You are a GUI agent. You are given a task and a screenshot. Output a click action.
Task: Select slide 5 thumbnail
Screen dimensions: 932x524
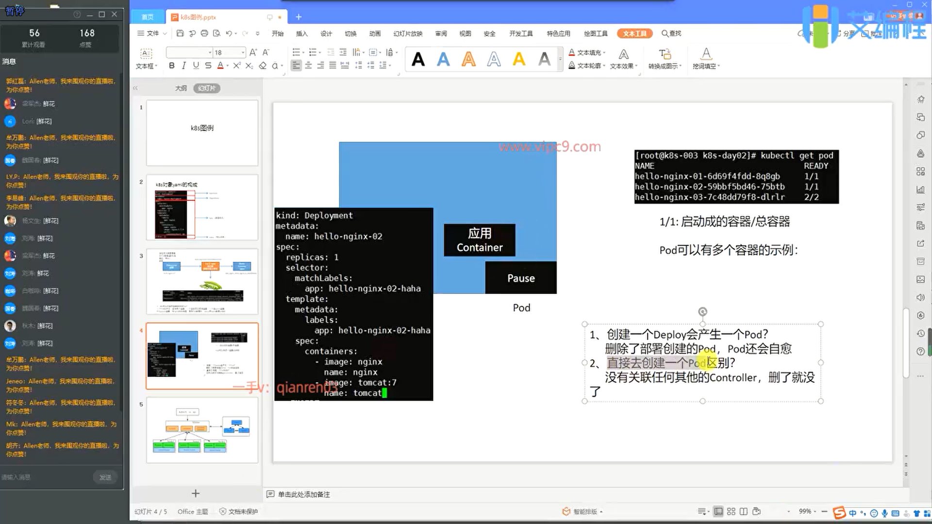pyautogui.click(x=202, y=430)
